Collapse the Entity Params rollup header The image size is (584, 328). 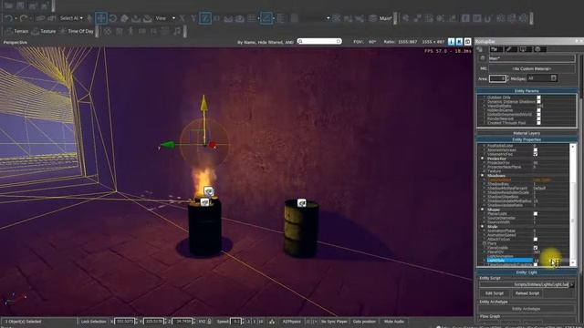pyautogui.click(x=527, y=91)
